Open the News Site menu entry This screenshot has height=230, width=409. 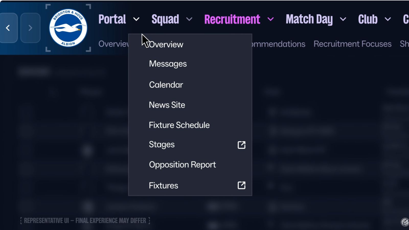tap(167, 105)
